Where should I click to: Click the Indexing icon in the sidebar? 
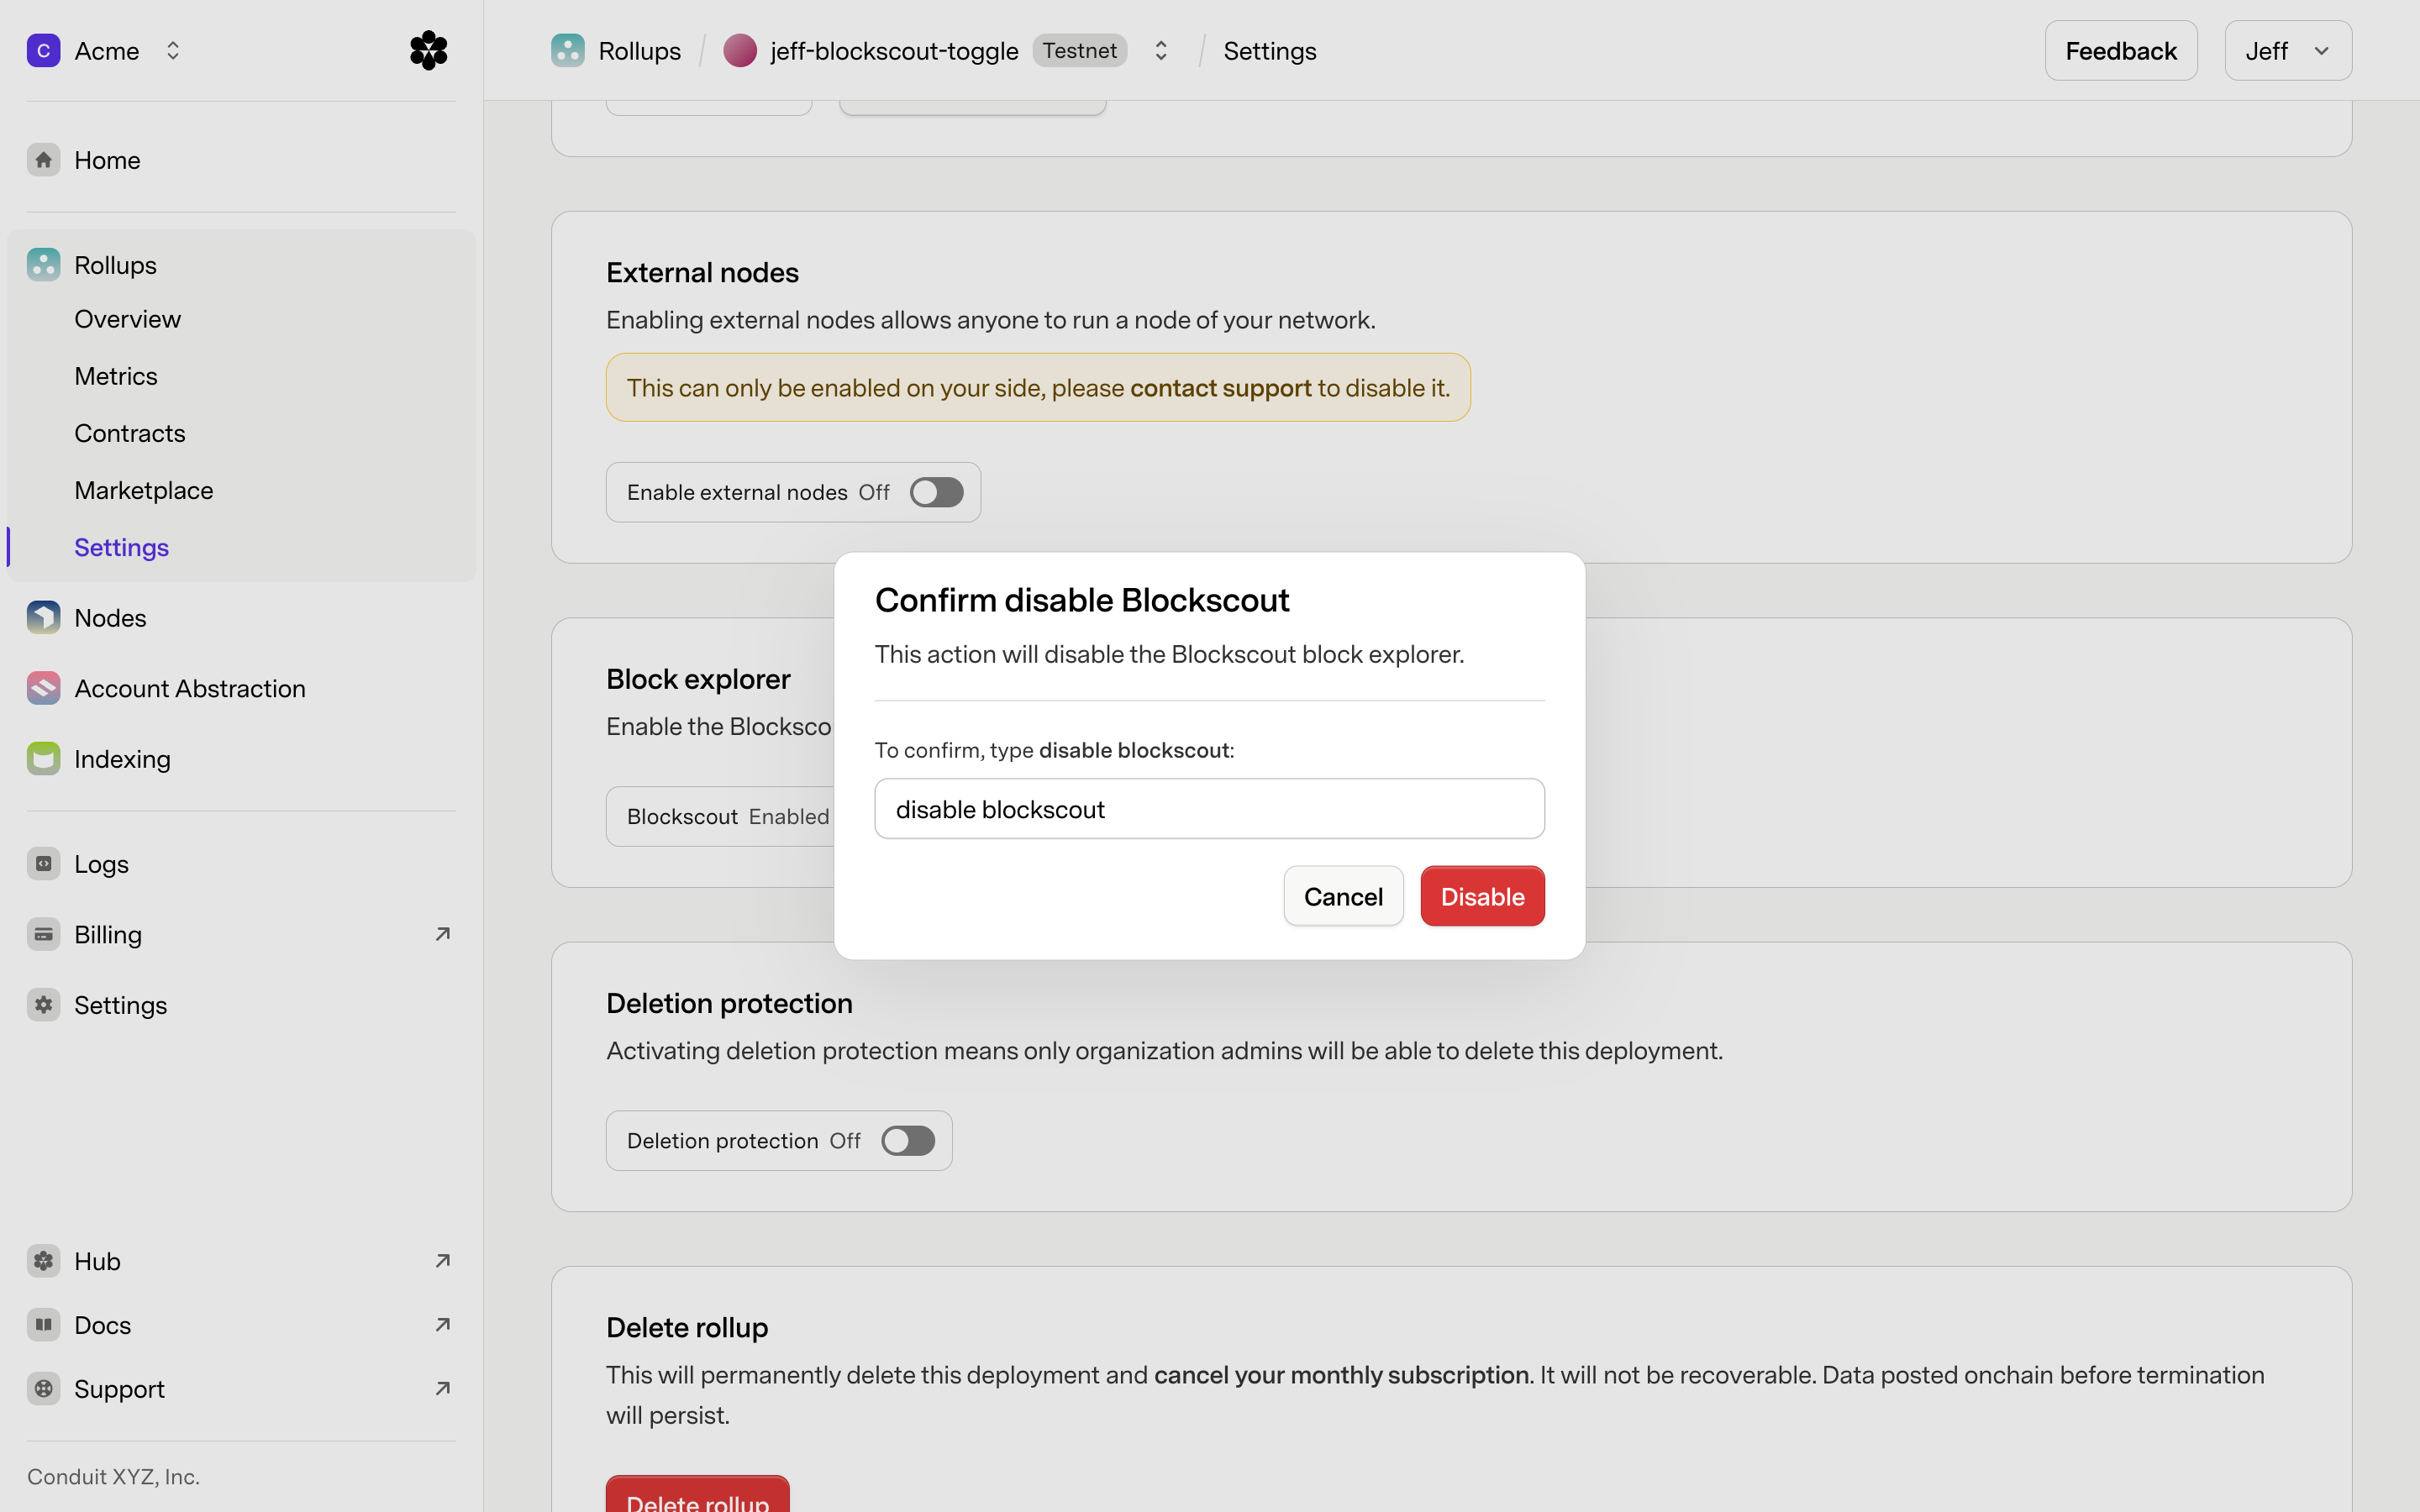43,758
